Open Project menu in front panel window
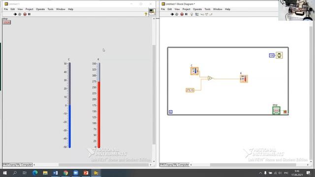The height and width of the screenshot is (177, 315). click(30, 9)
